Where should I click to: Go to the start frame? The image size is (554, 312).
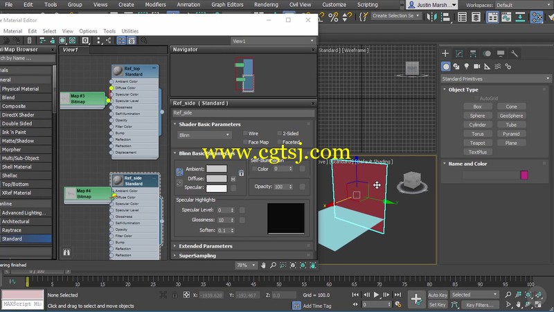coord(355,295)
